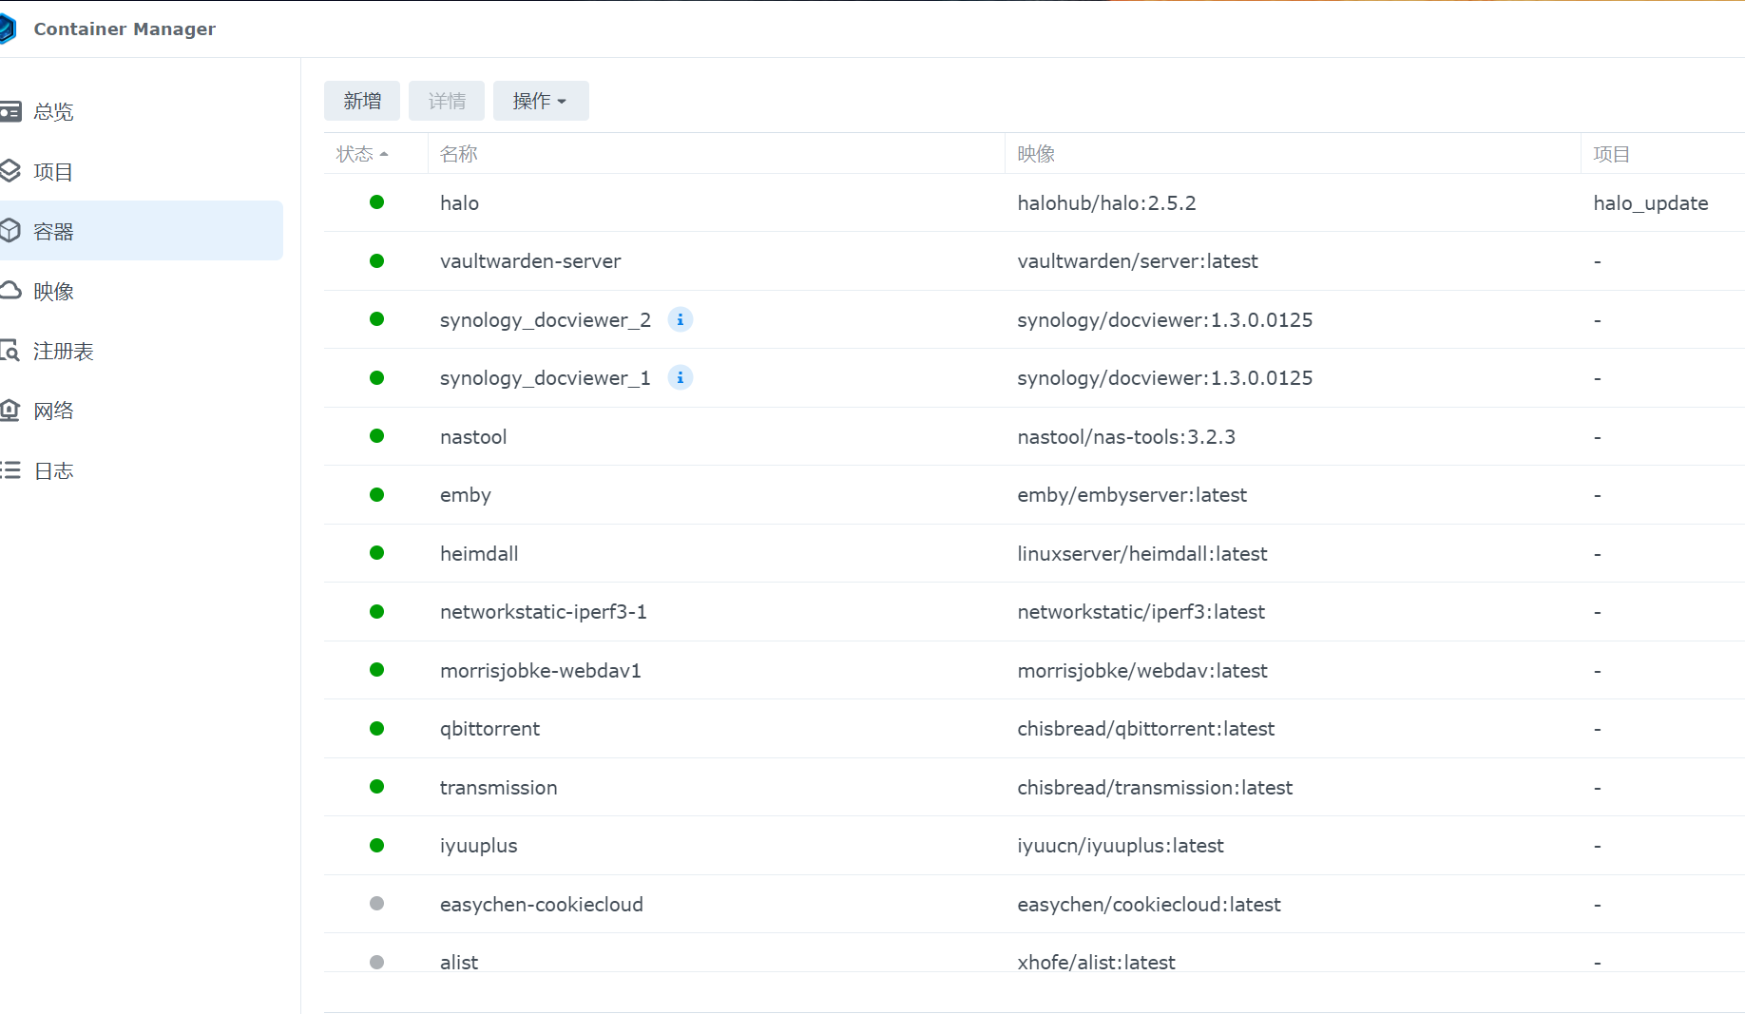Viewport: 1745px width, 1014px height.
Task: Click the 详情 (Details) button
Action: click(447, 101)
